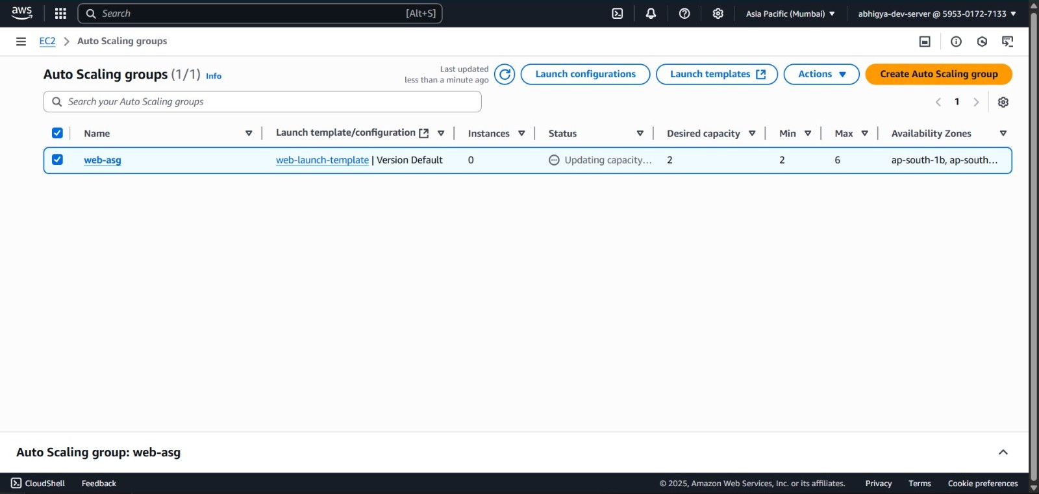Open Launch configurations
Image resolution: width=1039 pixels, height=494 pixels.
(x=586, y=74)
